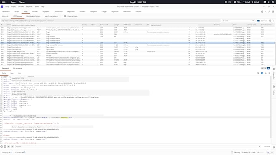Image resolution: width=276 pixels, height=155 pixels.
Task: Open the Intruder menu
Action: [21, 6]
